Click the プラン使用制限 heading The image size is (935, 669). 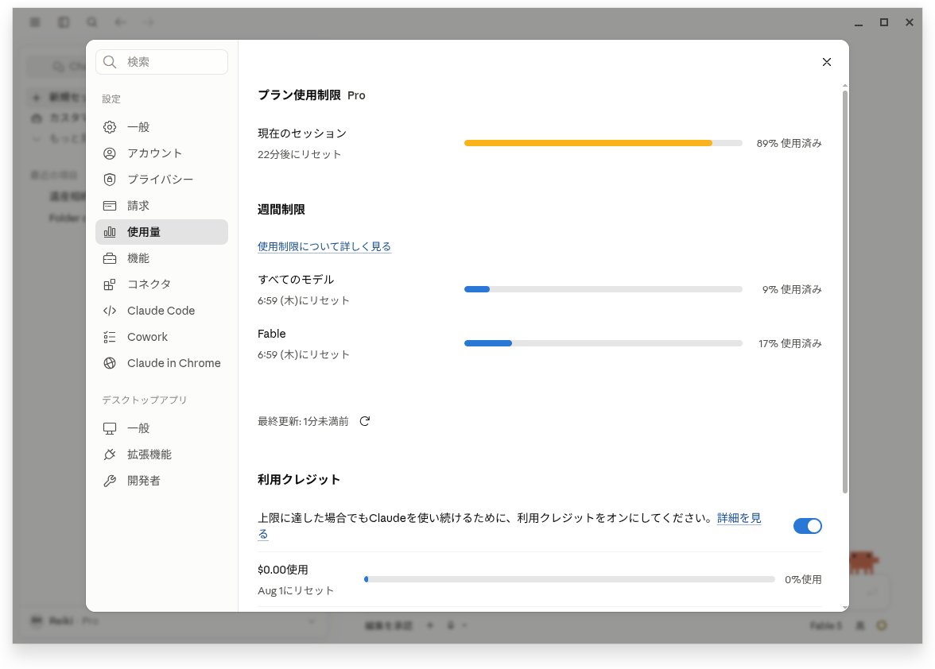[x=299, y=95]
